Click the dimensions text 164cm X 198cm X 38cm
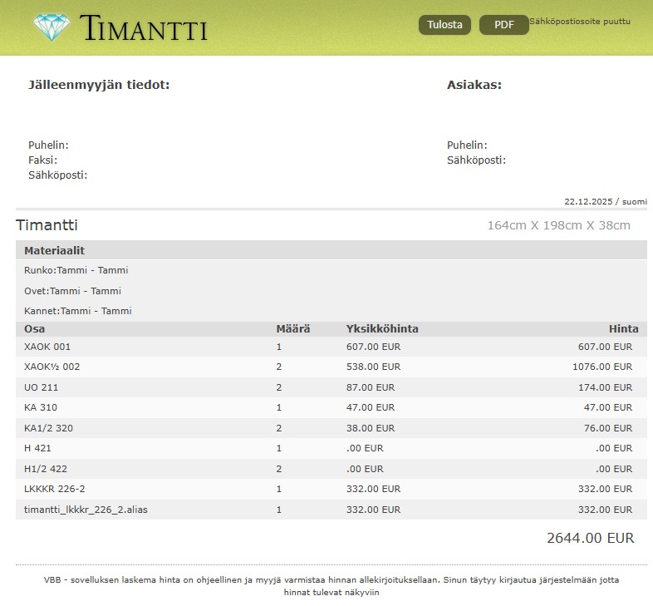Screen dimensions: 653x606 558,225
